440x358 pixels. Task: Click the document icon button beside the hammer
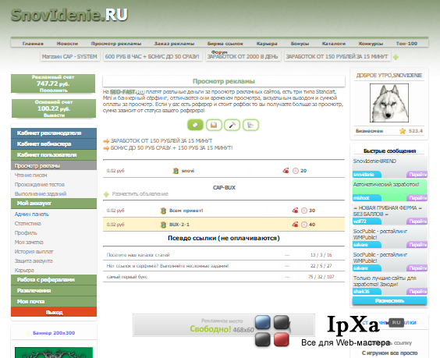pos(250,125)
